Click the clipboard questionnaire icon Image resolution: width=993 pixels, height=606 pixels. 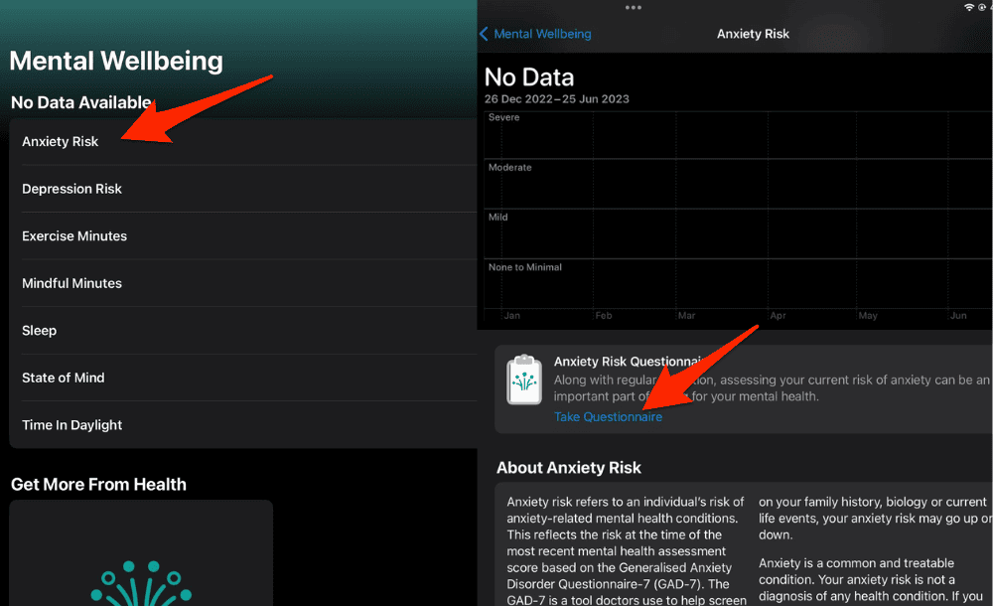(x=523, y=379)
